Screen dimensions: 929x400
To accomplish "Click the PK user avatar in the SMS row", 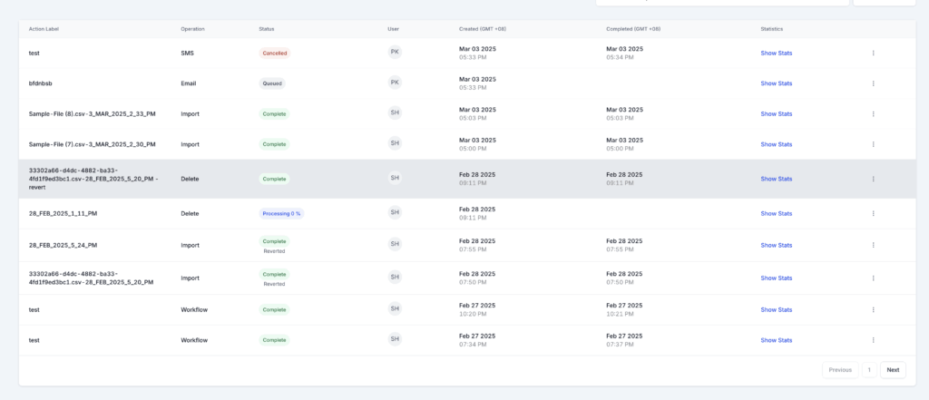I will tap(395, 52).
